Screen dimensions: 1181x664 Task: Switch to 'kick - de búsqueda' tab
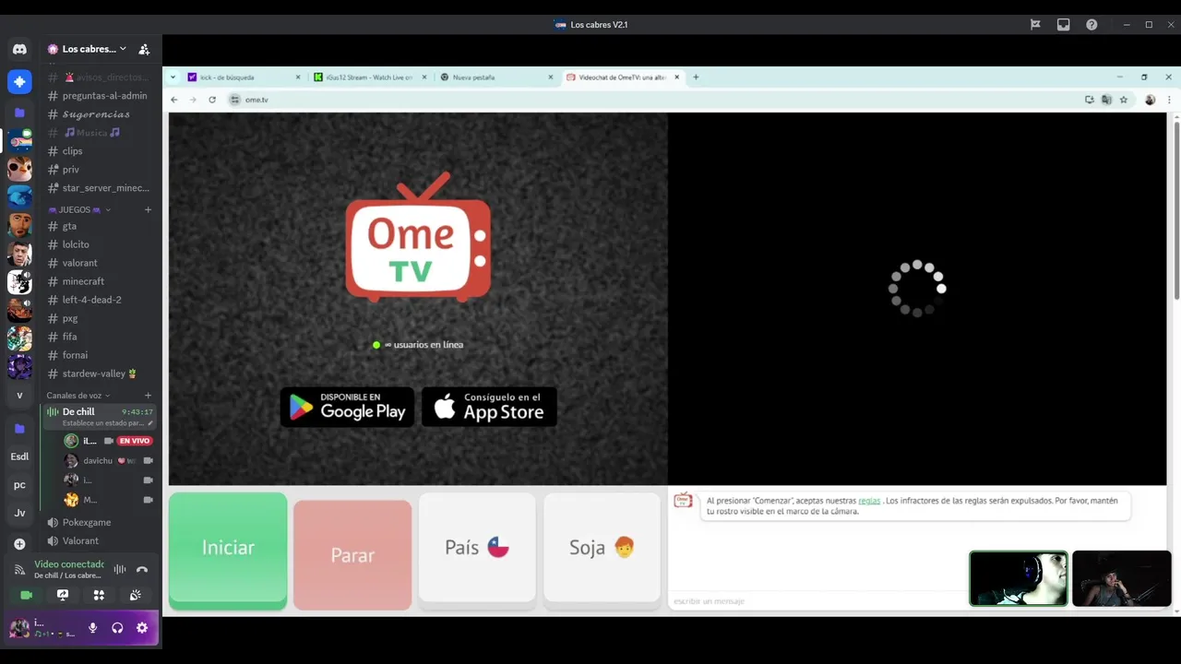coord(244,77)
